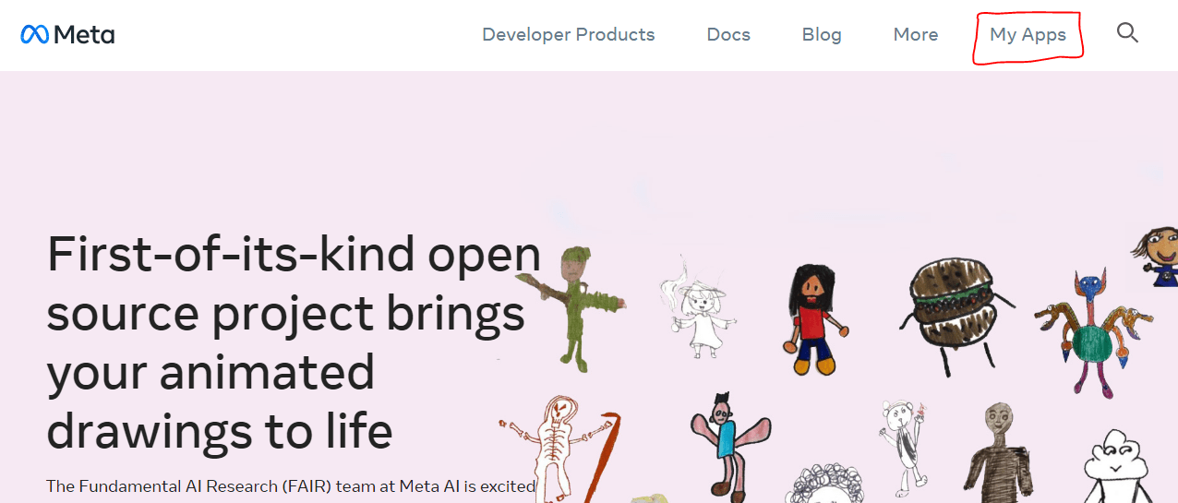1178x503 pixels.
Task: Click the FAIR team description text
Action: pos(291,485)
